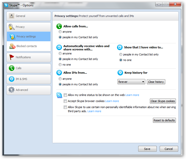
Task: Receive video automatically from anyone
Action: [60, 53]
